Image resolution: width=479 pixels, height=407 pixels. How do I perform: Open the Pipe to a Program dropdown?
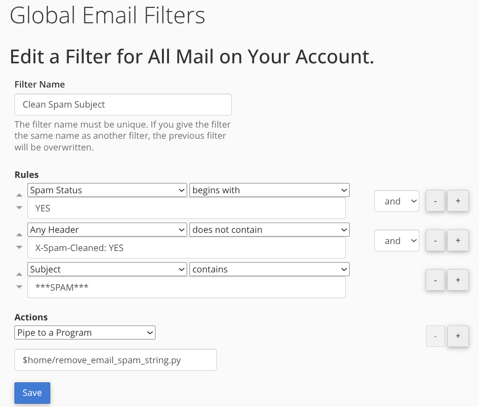[85, 332]
